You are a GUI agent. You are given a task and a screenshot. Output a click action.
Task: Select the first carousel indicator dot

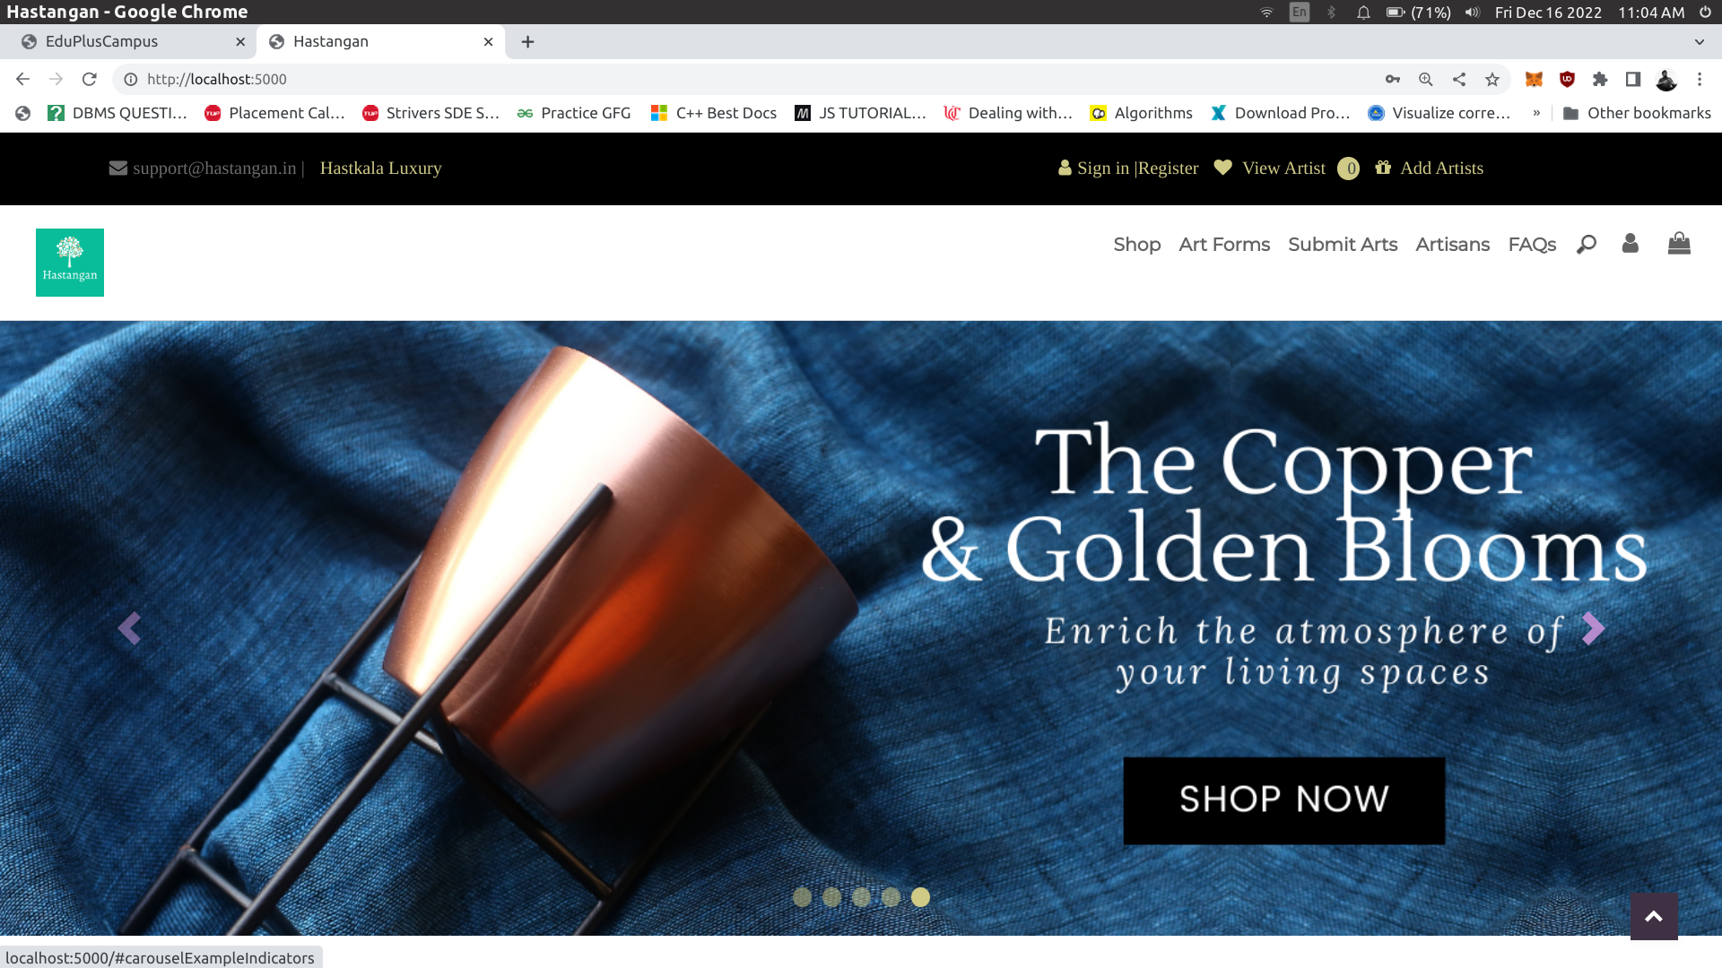(802, 897)
